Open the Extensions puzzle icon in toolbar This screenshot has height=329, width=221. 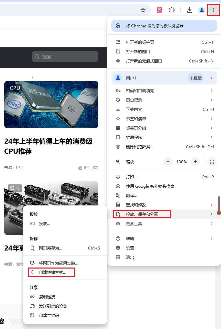[x=172, y=10]
